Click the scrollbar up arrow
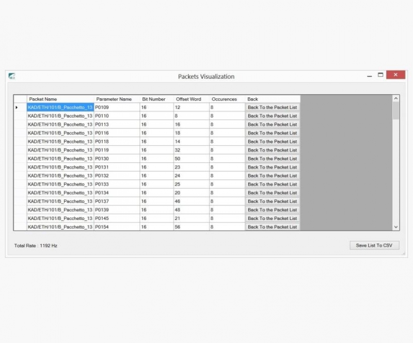 tap(396, 98)
